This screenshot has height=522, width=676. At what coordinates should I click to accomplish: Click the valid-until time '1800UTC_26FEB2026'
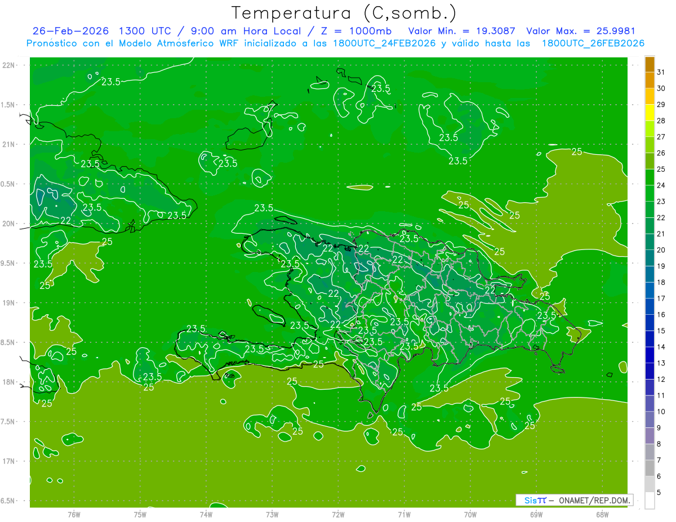593,43
